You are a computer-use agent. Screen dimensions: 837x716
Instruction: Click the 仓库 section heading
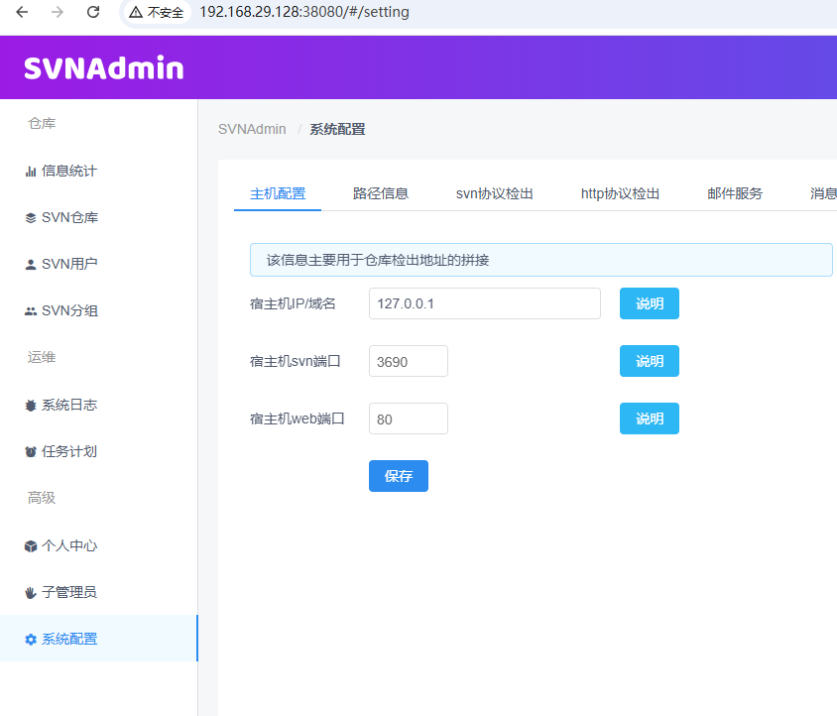[x=42, y=123]
